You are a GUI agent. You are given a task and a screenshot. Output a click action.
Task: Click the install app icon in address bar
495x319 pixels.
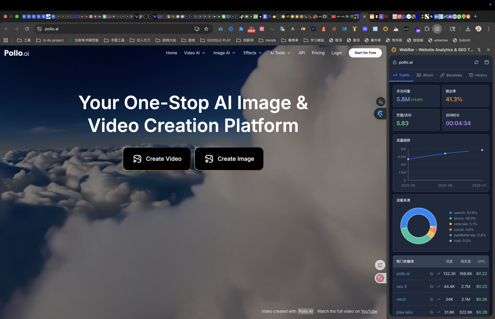point(197,29)
